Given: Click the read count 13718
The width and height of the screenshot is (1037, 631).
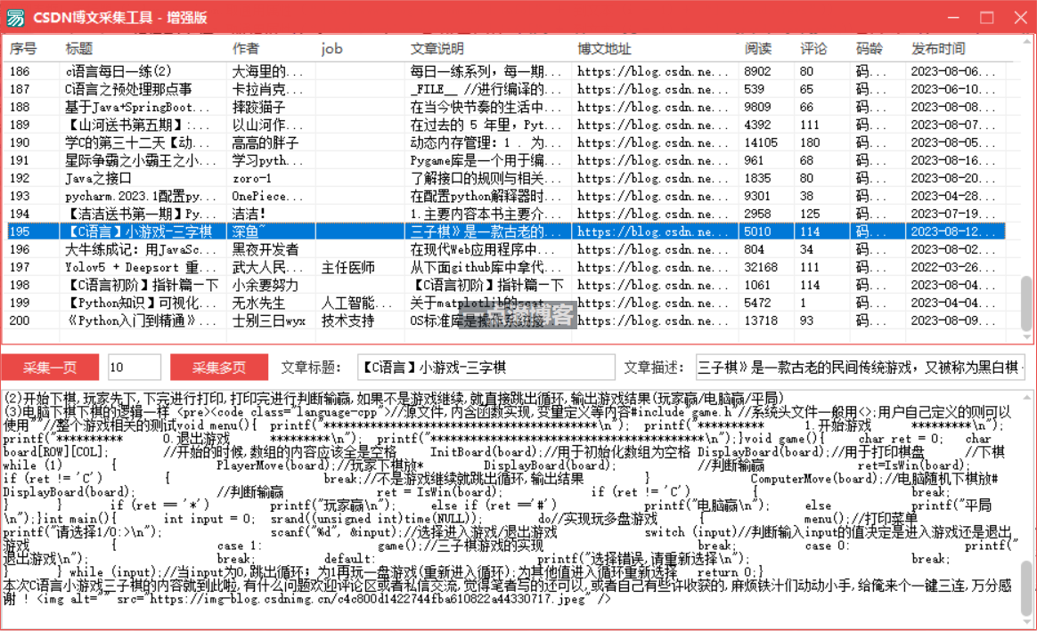Looking at the screenshot, I should coord(761,321).
